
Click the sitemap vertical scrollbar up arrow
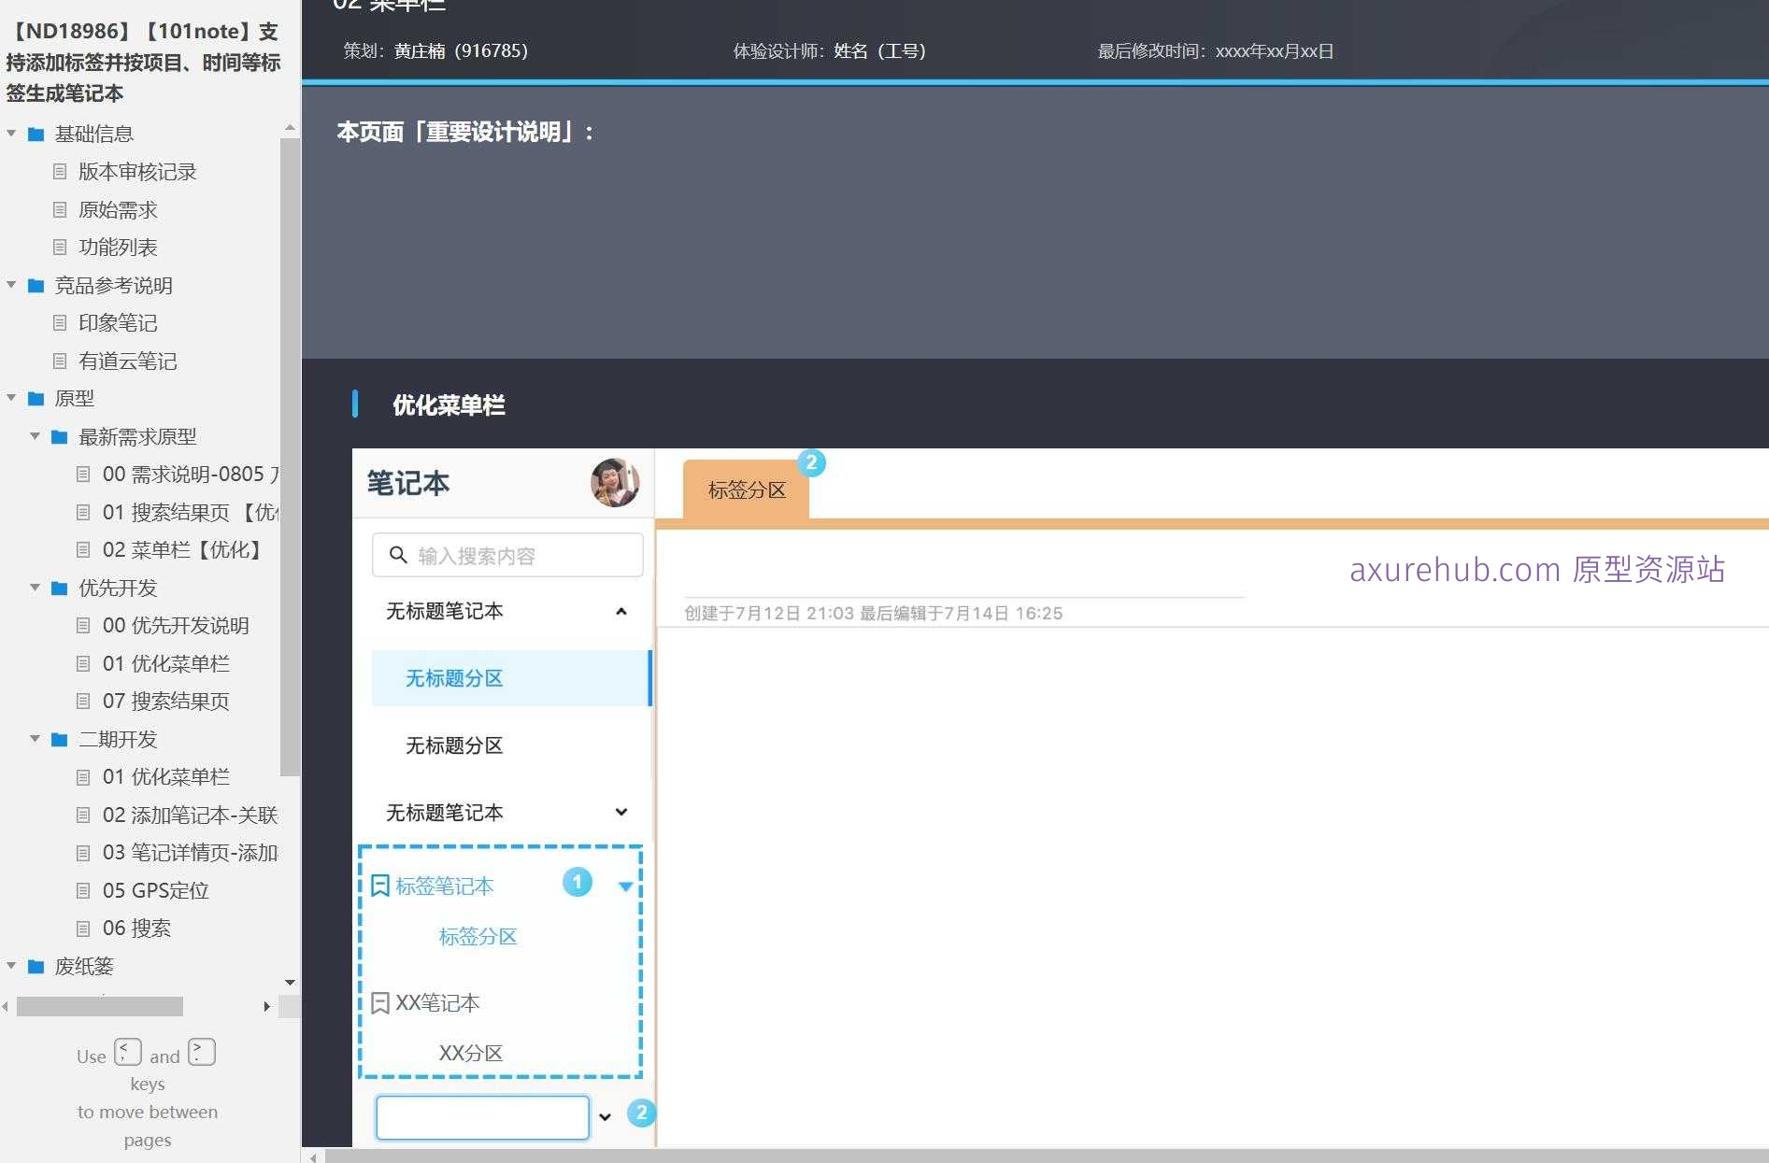290,127
